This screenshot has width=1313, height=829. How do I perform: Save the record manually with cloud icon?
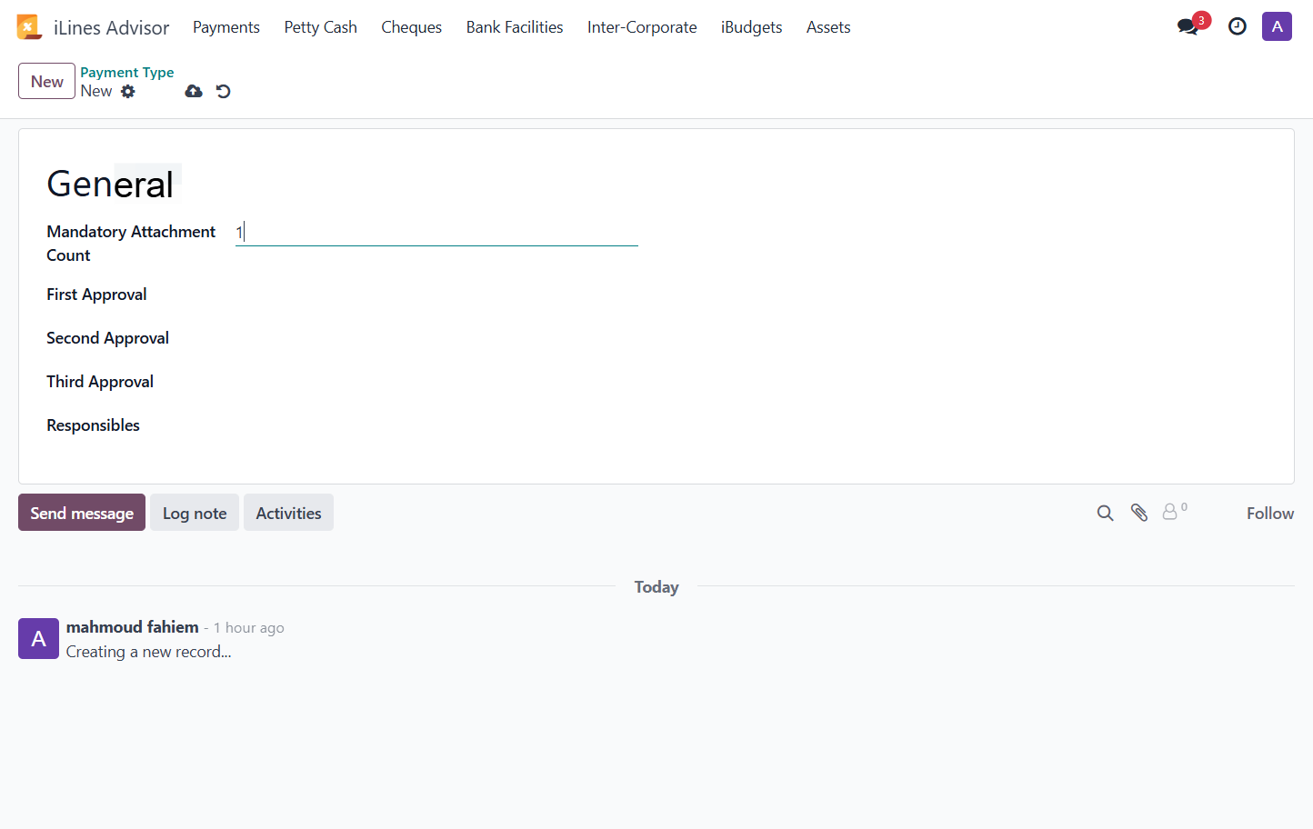(x=194, y=91)
